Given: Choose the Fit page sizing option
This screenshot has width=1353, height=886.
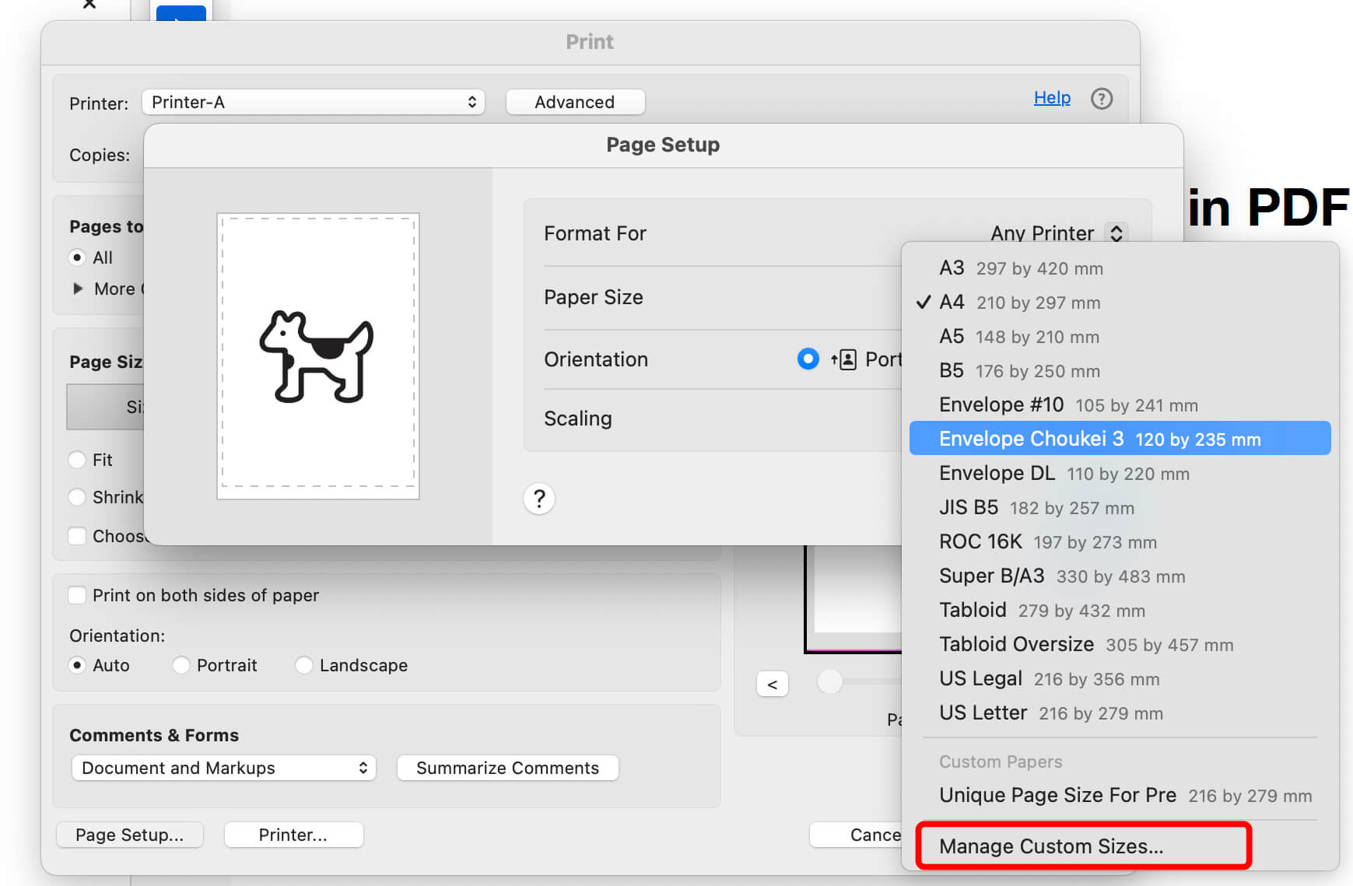Looking at the screenshot, I should (77, 460).
